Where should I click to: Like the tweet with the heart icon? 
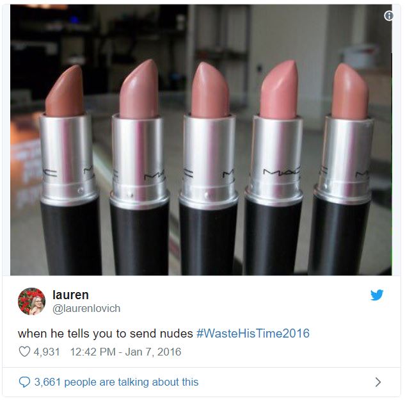[x=24, y=352]
